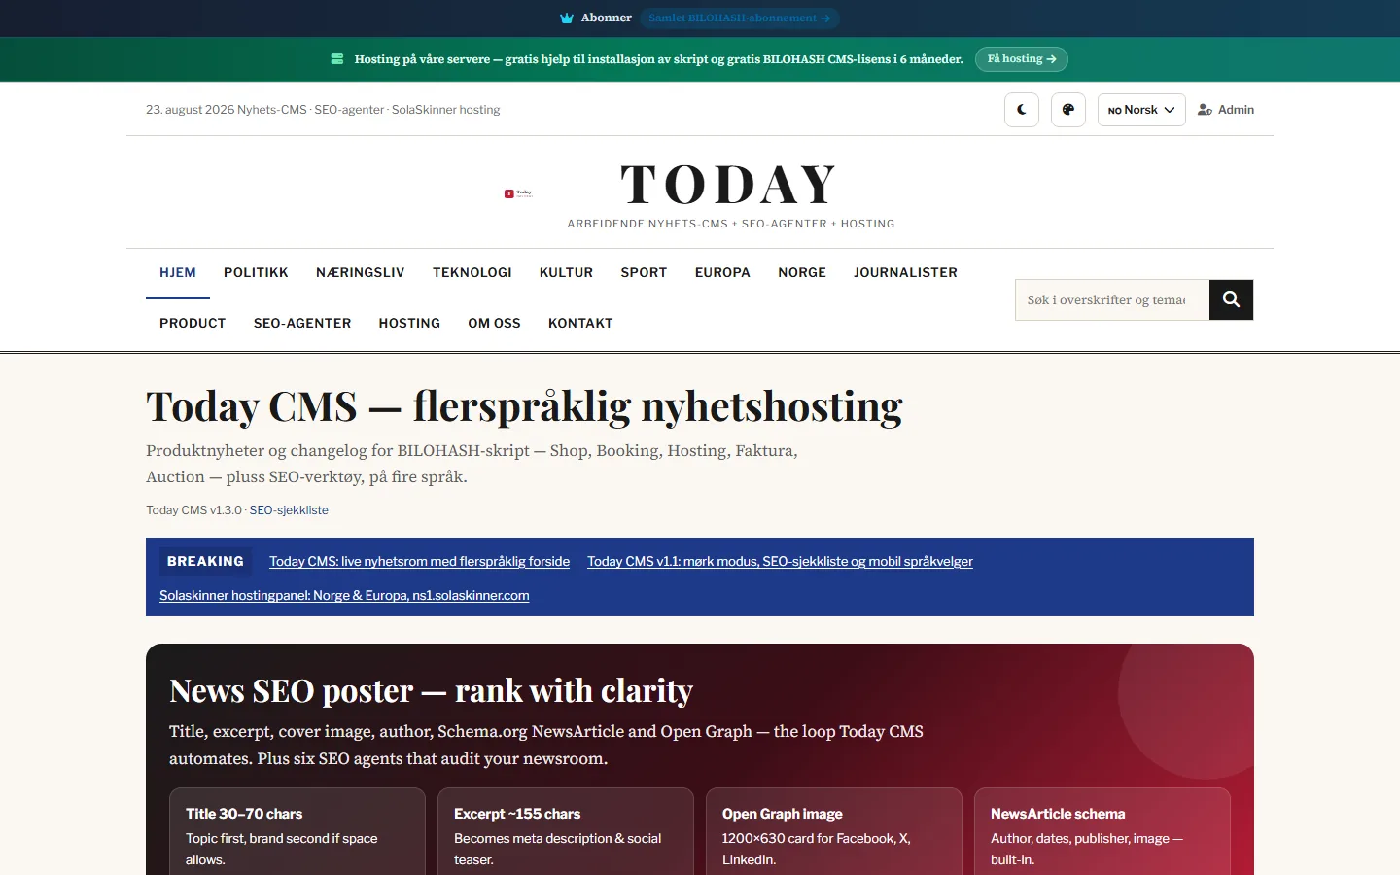Click the Open Graph image card
Viewport: 1400px width, 875px height.
click(834, 832)
